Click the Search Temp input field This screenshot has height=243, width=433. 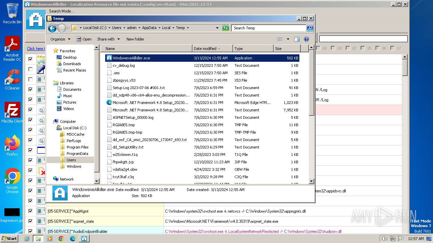pos(269,28)
